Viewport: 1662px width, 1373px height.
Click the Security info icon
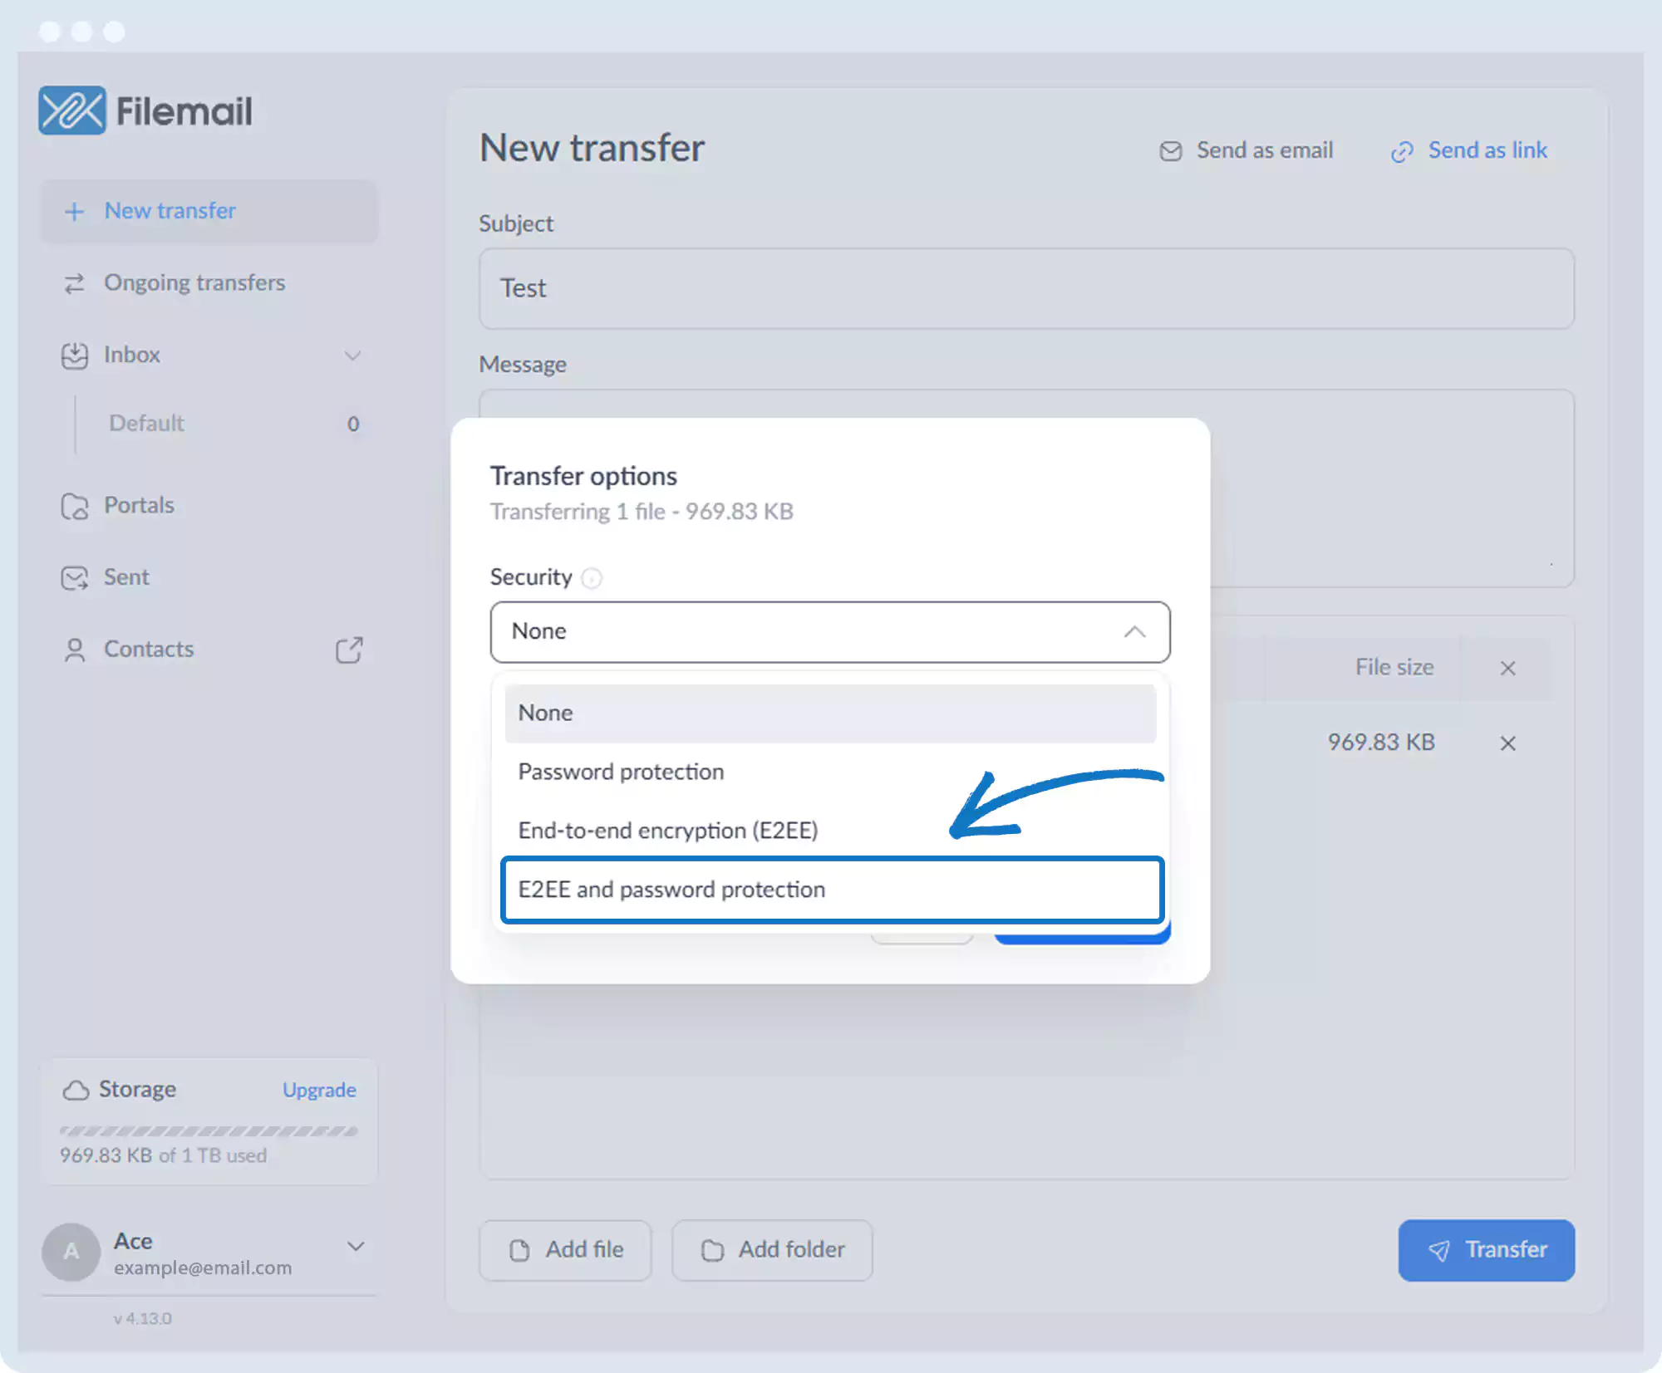pos(592,578)
